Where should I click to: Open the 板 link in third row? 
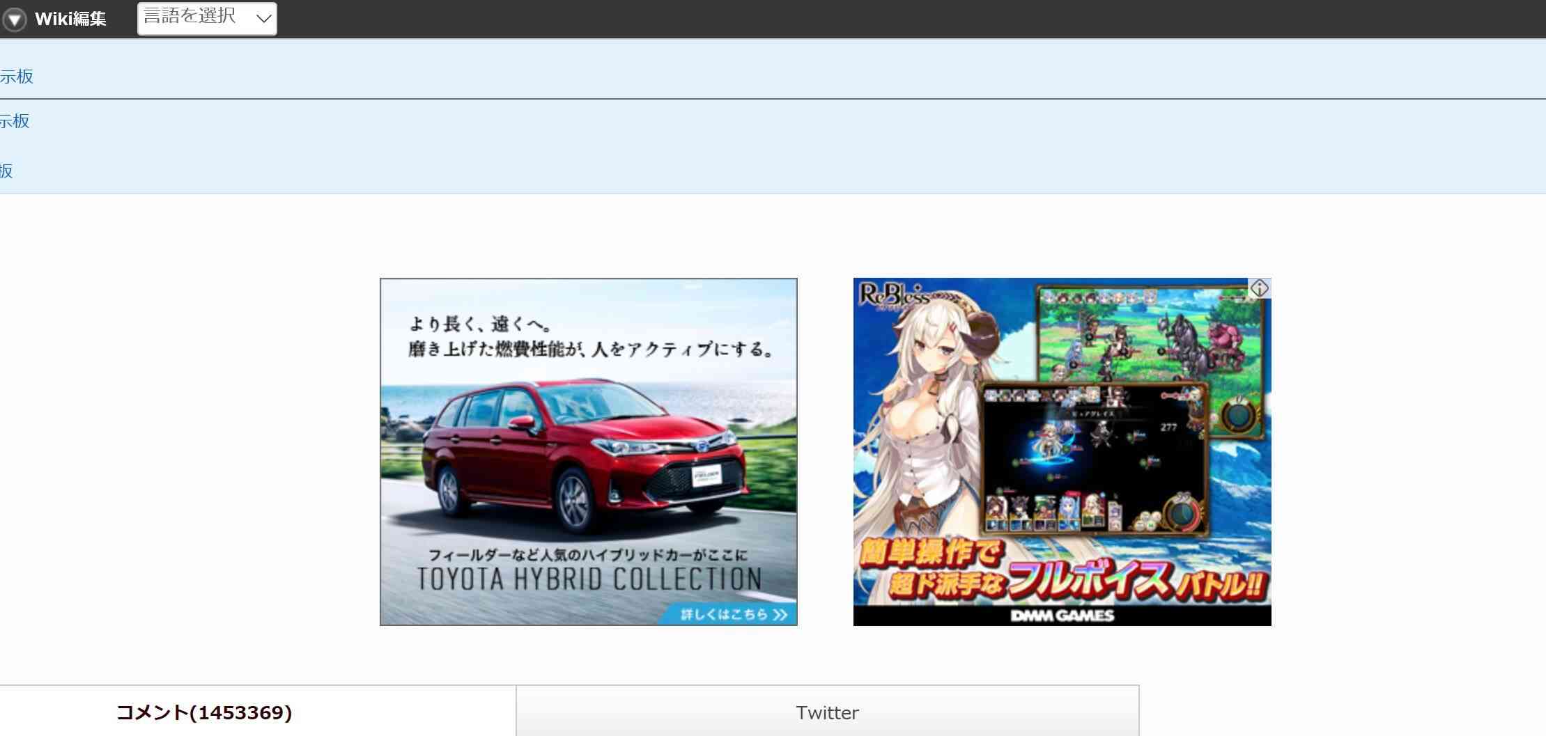pos(6,171)
